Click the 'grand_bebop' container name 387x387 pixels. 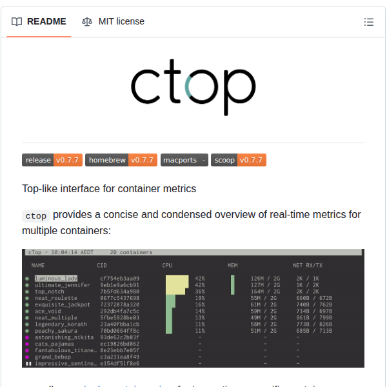tap(53, 357)
